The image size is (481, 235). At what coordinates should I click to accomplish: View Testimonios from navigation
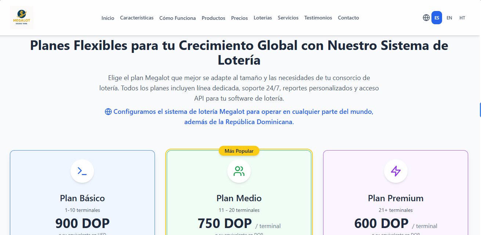coord(318,18)
